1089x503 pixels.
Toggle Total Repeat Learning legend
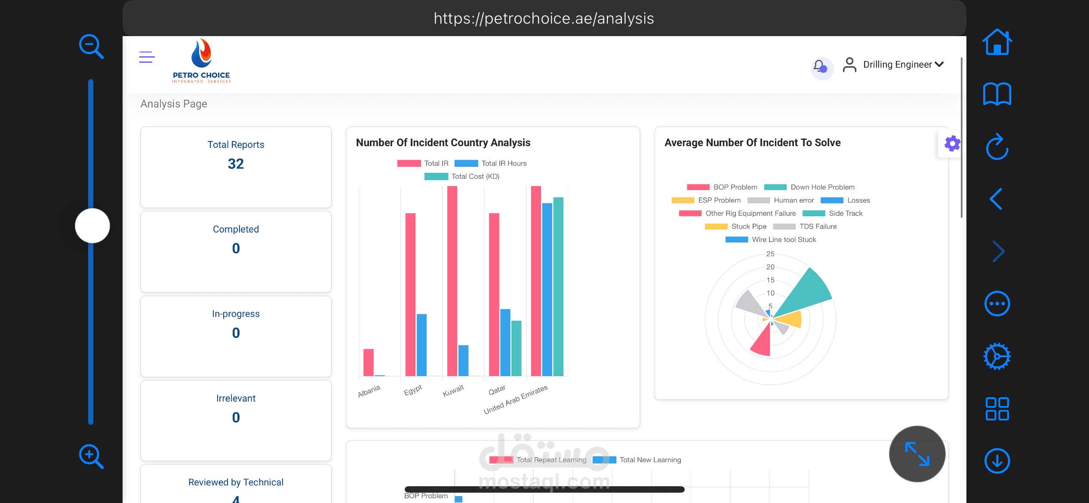point(538,460)
